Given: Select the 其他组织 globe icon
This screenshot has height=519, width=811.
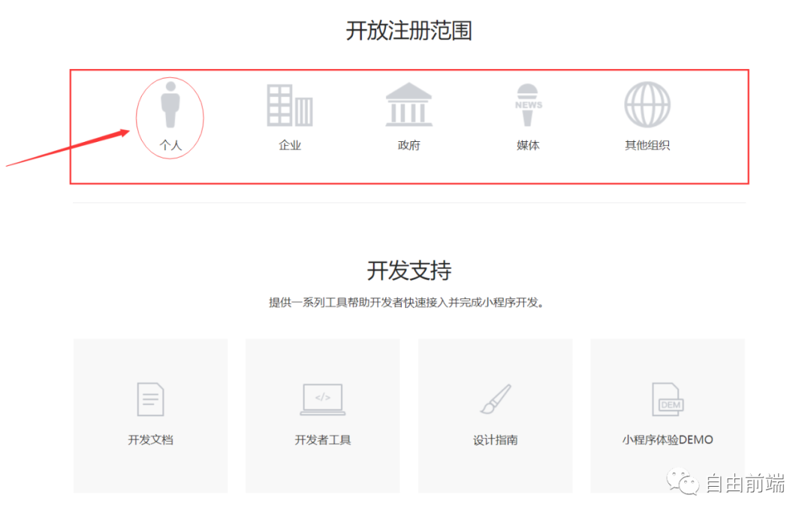Looking at the screenshot, I should pyautogui.click(x=647, y=105).
